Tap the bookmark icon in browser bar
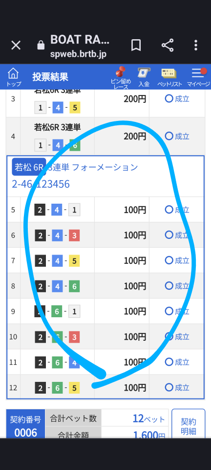 pos(136,46)
